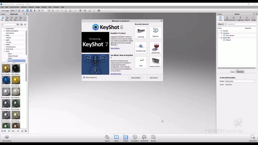The width and height of the screenshot is (258, 145).
Task: Click the refresh library icon
Action: click(25, 24)
